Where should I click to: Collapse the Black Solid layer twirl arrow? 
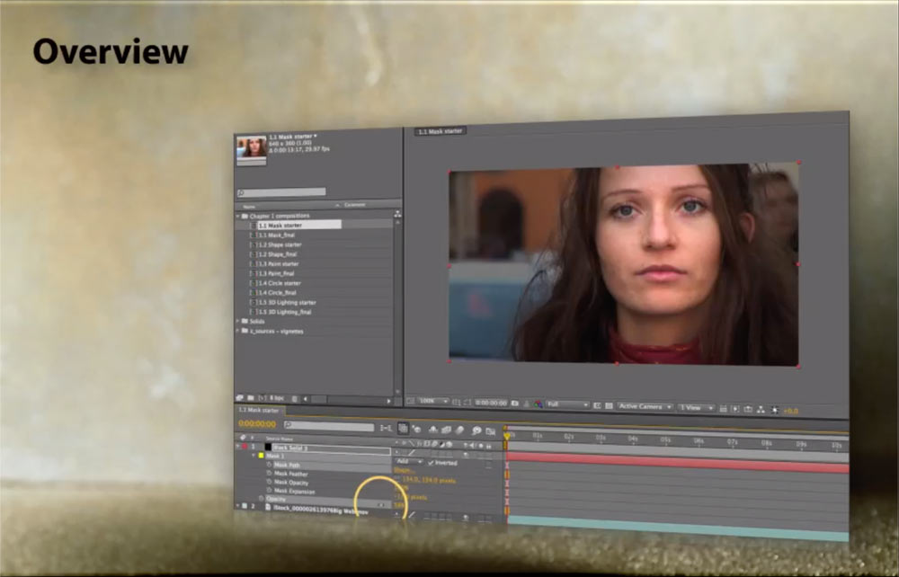238,447
